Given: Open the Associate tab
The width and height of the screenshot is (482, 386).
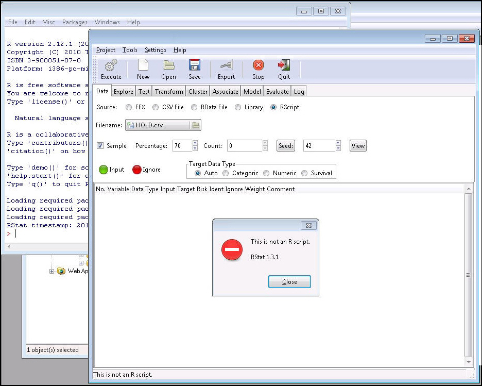Looking at the screenshot, I should click(x=226, y=92).
